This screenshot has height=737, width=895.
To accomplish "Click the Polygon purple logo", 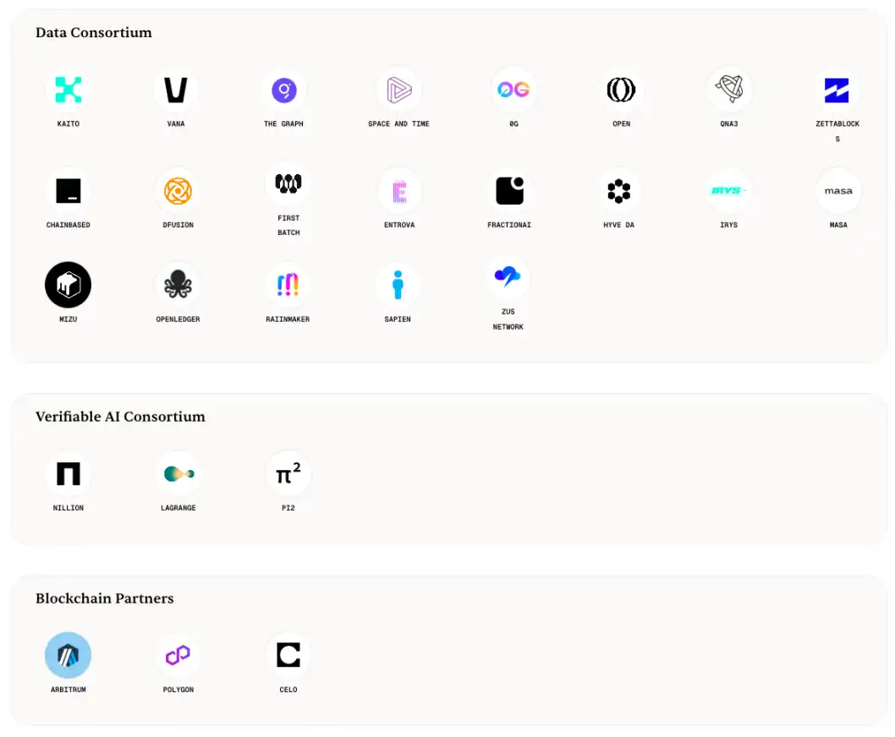I will pos(178,655).
